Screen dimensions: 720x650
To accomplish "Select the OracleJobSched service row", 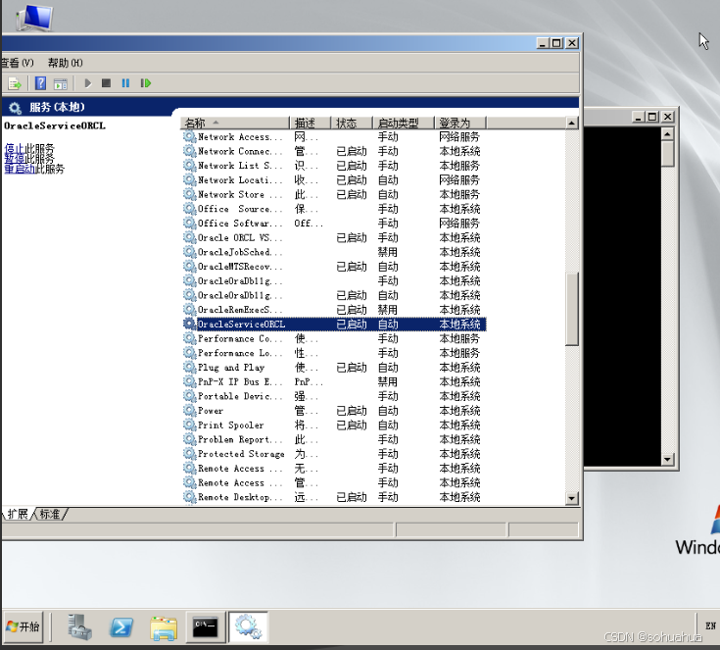I will click(334, 252).
